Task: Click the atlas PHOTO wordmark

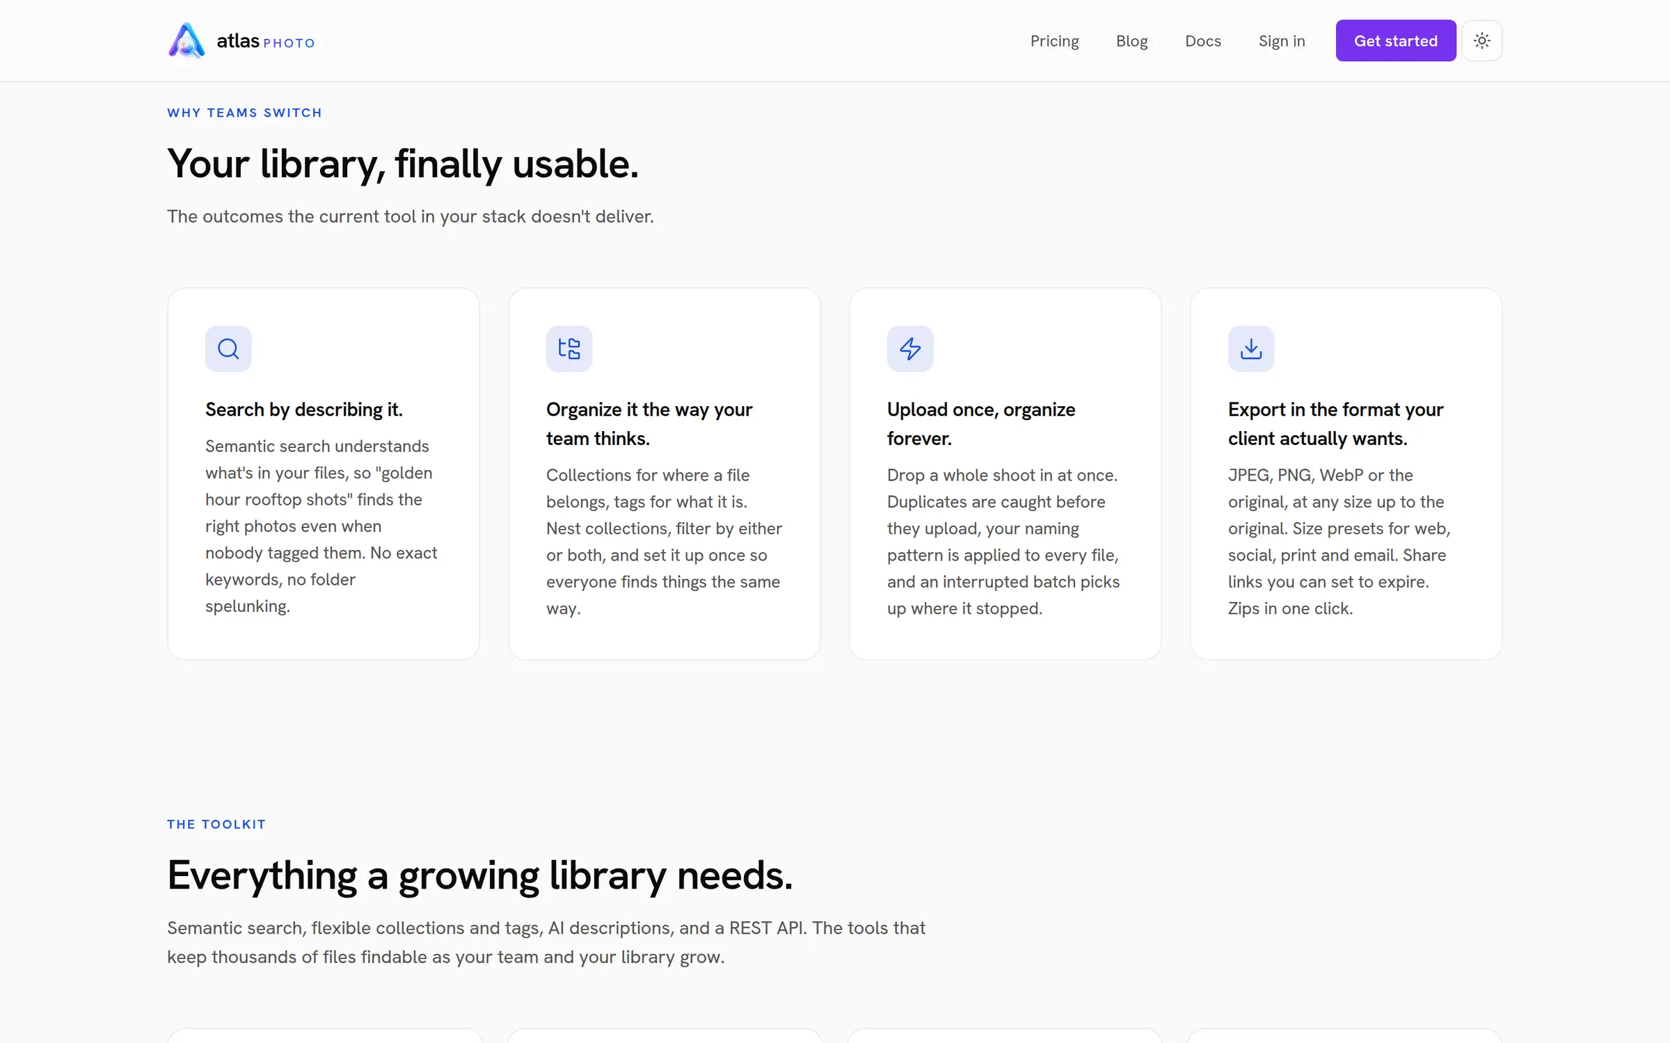Action: [266, 41]
